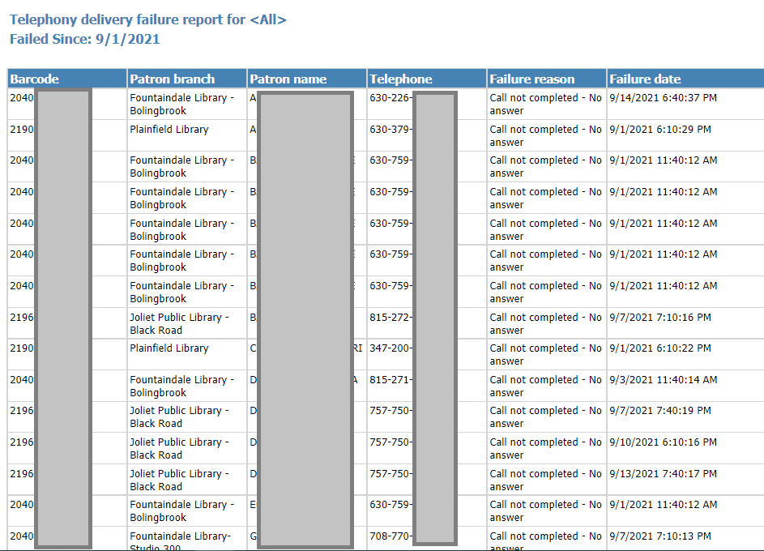Click the Patron name column header

point(288,79)
